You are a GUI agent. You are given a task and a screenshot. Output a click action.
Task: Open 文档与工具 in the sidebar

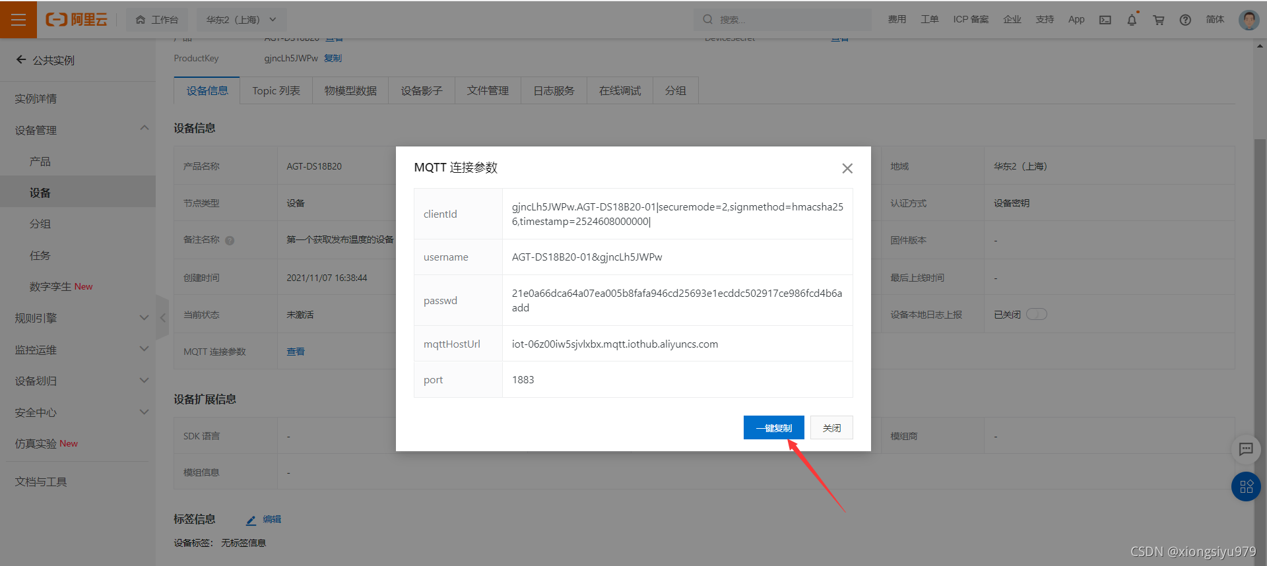tap(41, 482)
